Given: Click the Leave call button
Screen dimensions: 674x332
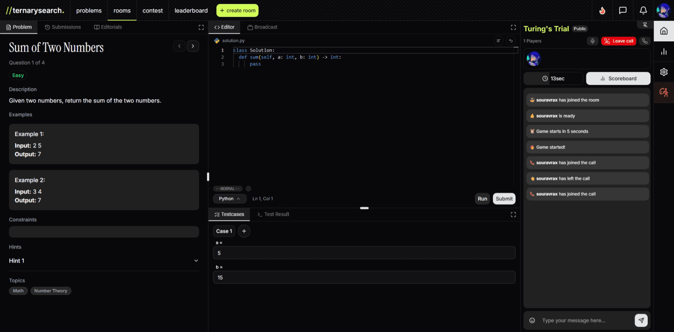Looking at the screenshot, I should click(x=618, y=41).
